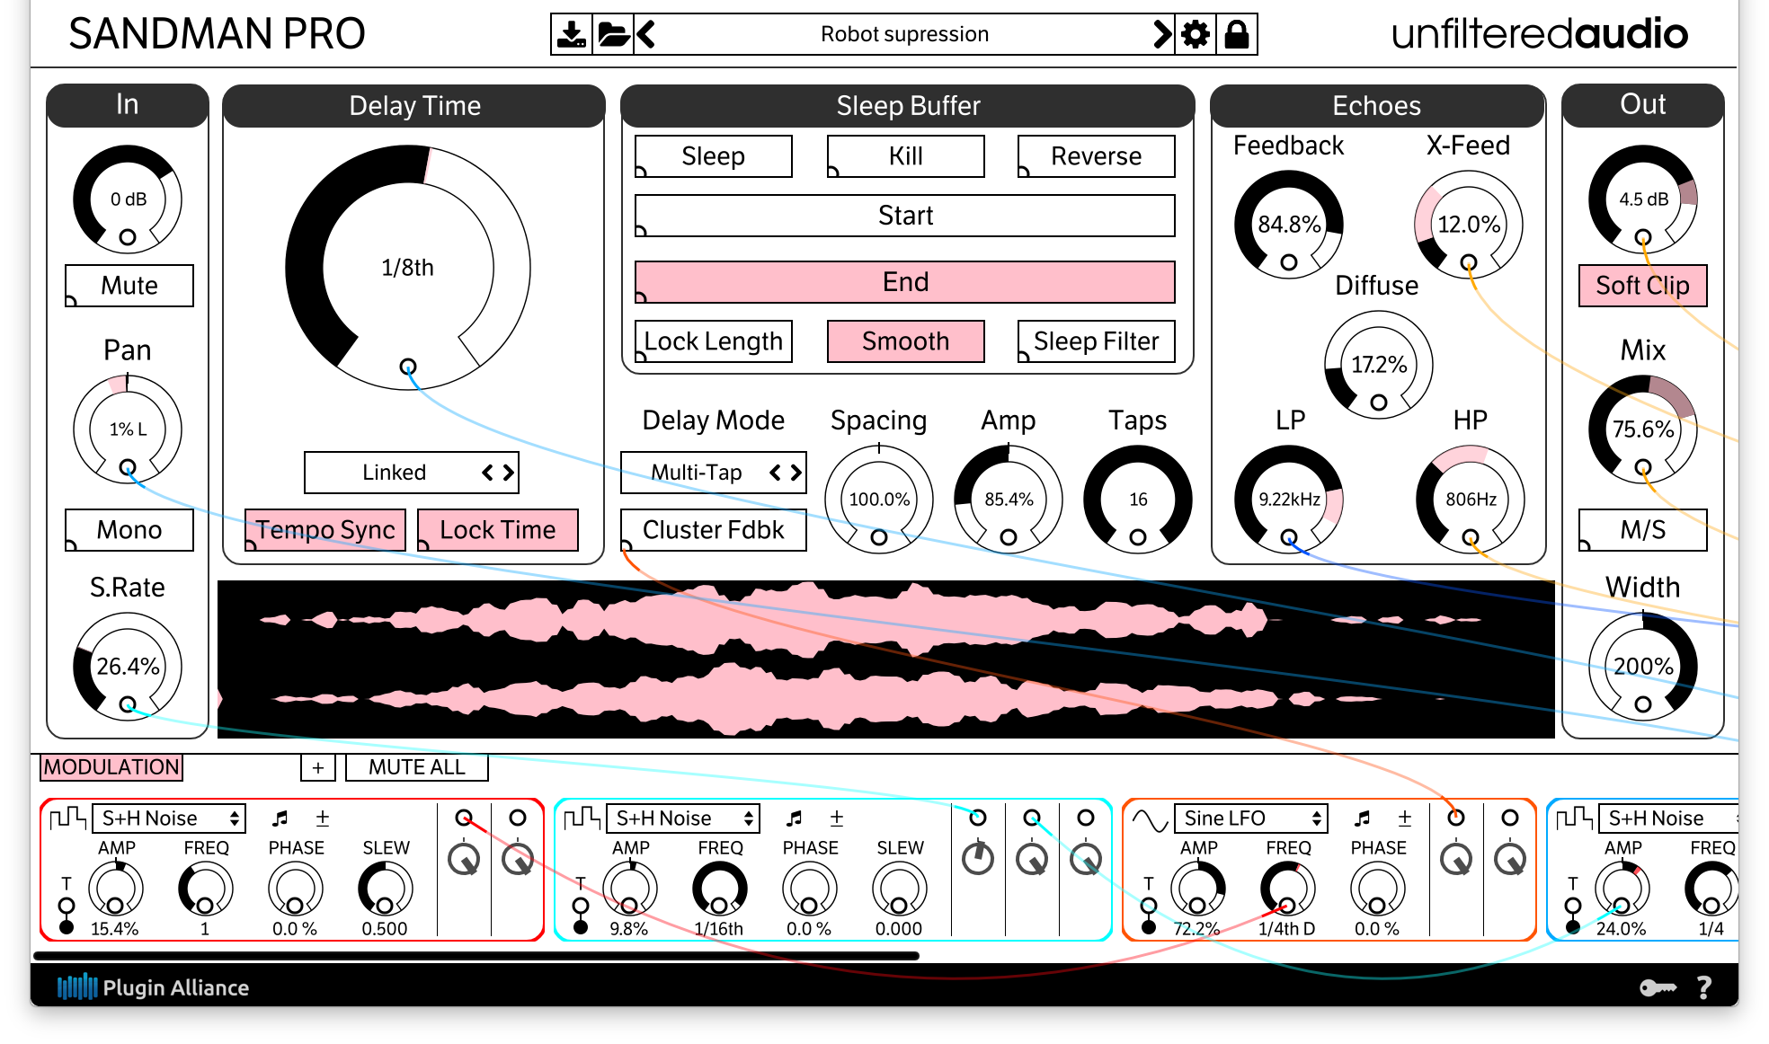Disable Tempo Sync
Image resolution: width=1769 pixels, height=1044 pixels.
tap(325, 530)
